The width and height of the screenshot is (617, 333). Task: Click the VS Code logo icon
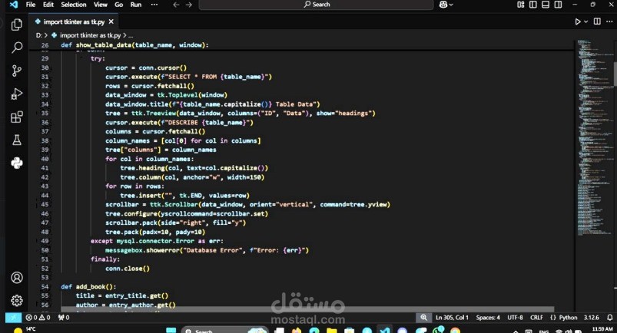14,5
